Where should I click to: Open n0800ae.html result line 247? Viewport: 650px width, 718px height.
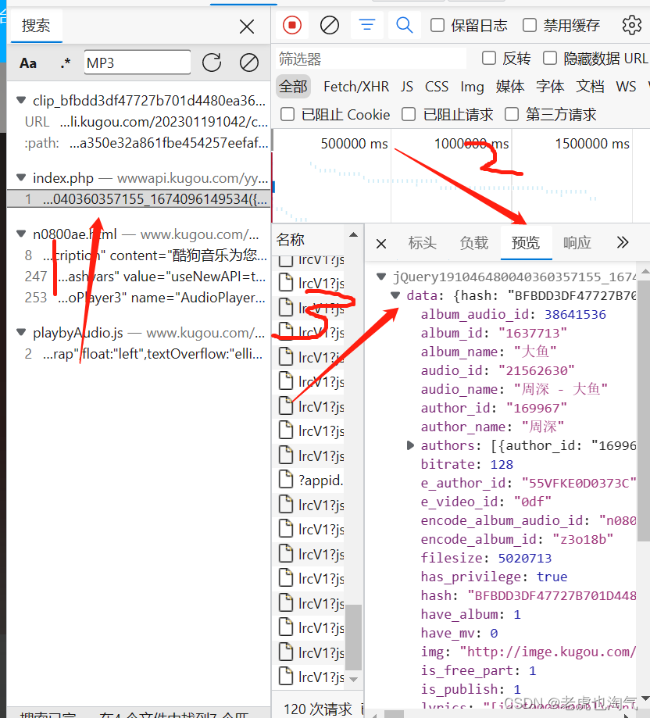coord(139,276)
